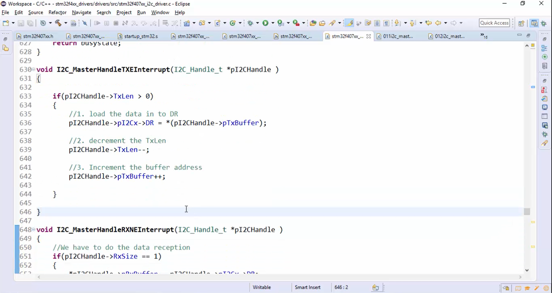Click the Build hammer icon
The height and width of the screenshot is (293, 552).
click(58, 23)
